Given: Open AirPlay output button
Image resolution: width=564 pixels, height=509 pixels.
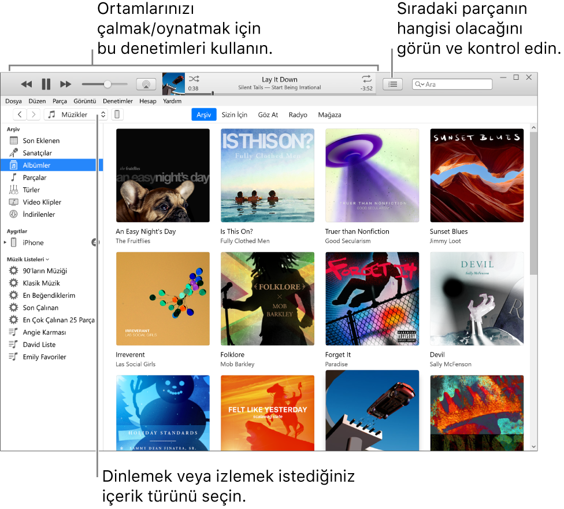Looking at the screenshot, I should point(146,84).
